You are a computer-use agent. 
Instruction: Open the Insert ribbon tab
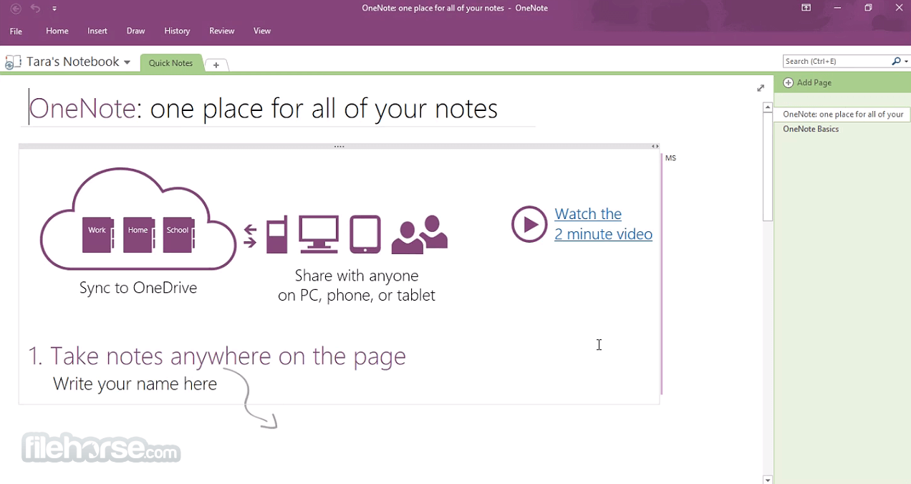(97, 31)
